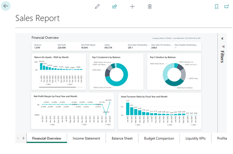233x154 pixels.
Task: Open the Balance Sheet tab
Action: [x=122, y=138]
